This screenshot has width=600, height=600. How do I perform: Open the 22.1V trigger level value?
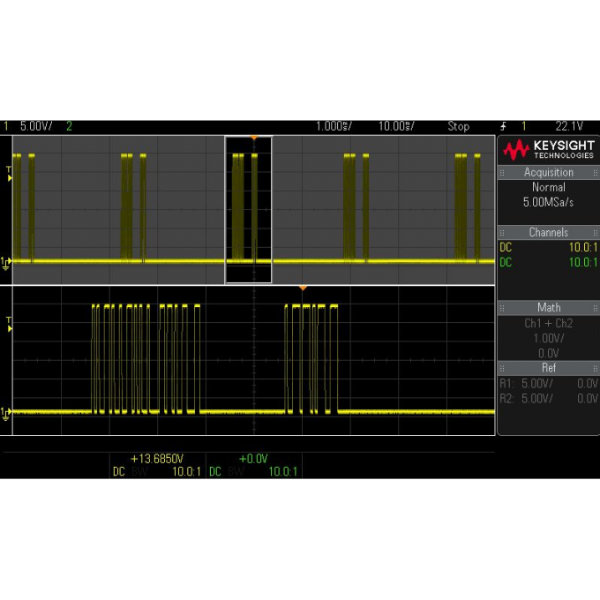click(569, 126)
